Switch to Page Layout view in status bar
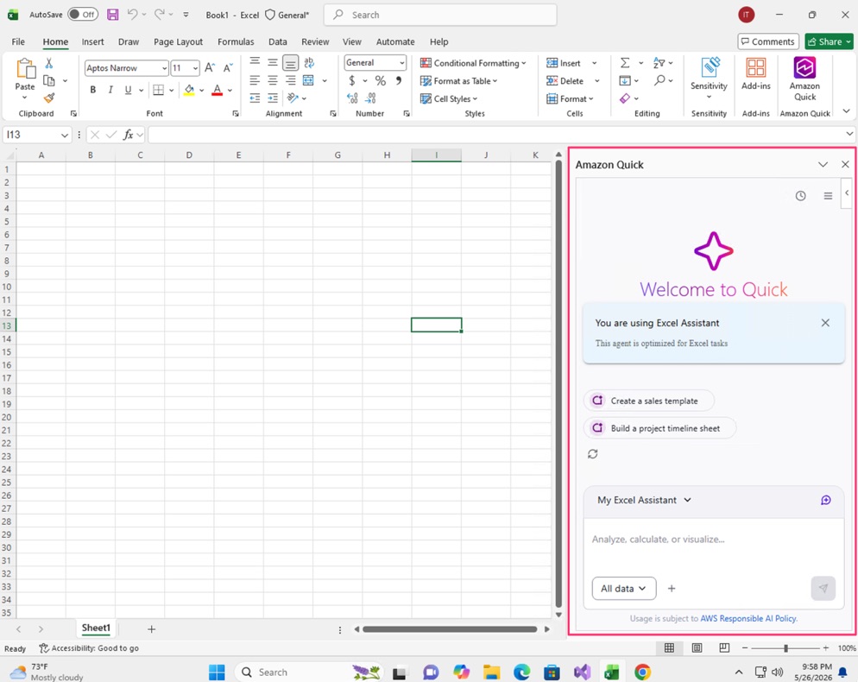The width and height of the screenshot is (858, 682). point(697,648)
